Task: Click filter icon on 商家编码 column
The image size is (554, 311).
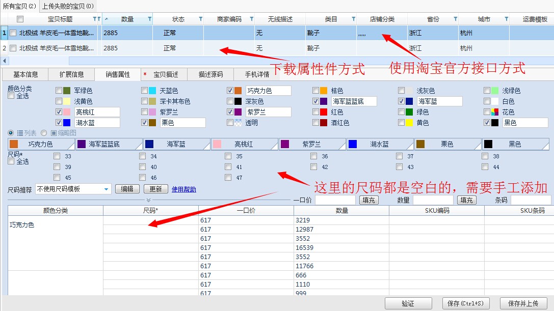Action: click(x=251, y=19)
